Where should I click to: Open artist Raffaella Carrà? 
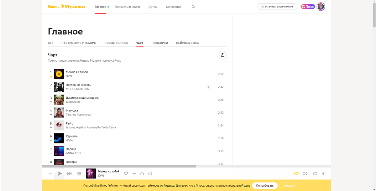pyautogui.click(x=106, y=127)
